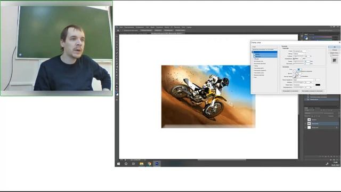Open Google Chrome from the taskbar
The width and height of the screenshot is (341, 192).
(149, 164)
